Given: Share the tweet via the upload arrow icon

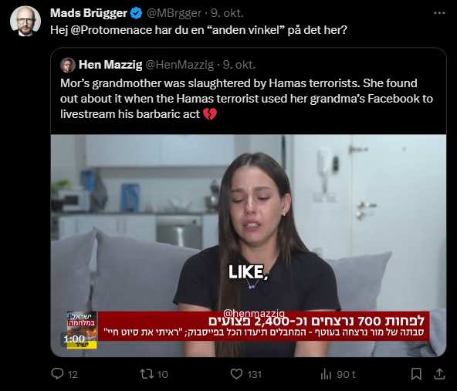Looking at the screenshot, I should 439,374.
